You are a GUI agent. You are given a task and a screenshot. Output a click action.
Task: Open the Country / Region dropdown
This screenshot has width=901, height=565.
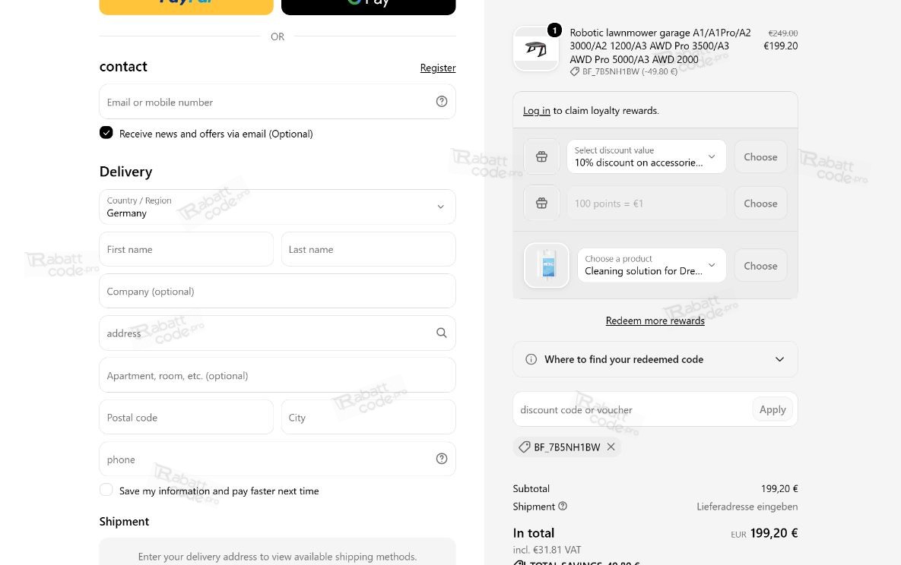[278, 207]
